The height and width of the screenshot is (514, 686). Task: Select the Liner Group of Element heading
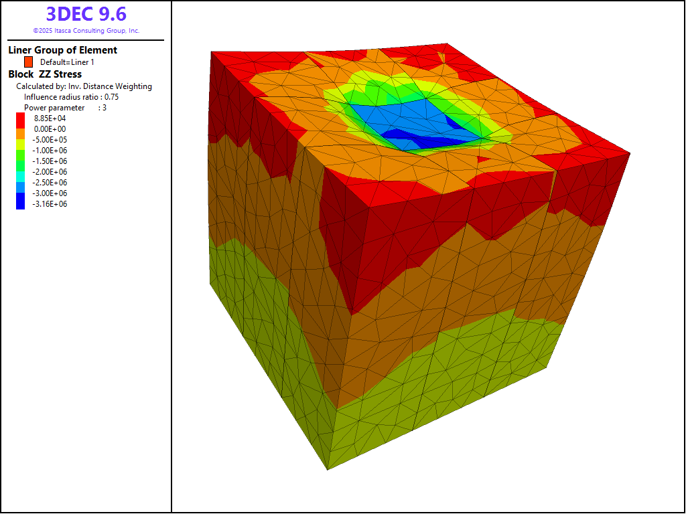(x=62, y=50)
